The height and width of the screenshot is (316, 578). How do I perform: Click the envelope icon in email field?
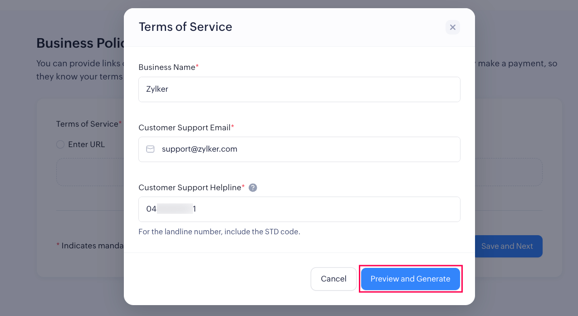click(150, 149)
